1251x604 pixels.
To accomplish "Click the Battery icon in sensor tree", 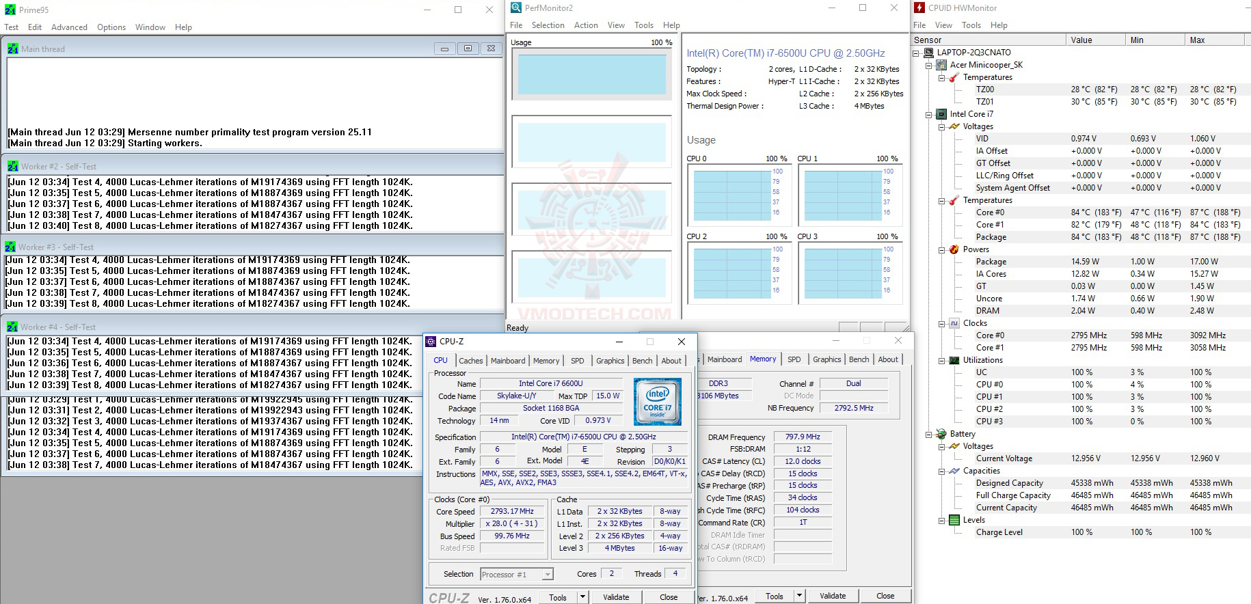I will [941, 434].
